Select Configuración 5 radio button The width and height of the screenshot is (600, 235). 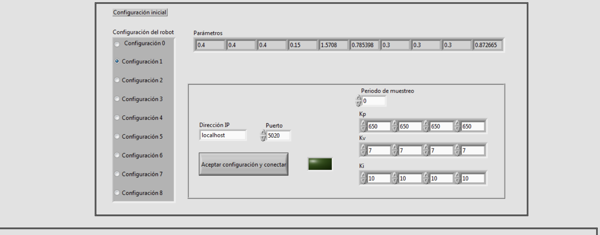tap(117, 137)
